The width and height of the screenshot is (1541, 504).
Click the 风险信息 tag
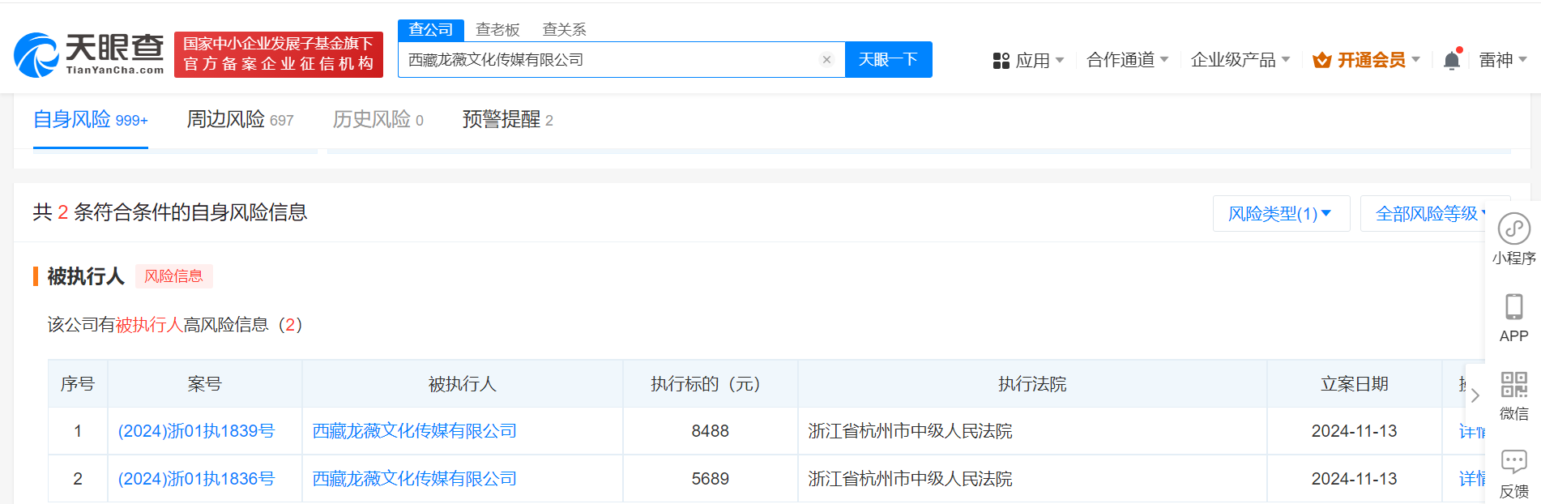pos(173,276)
